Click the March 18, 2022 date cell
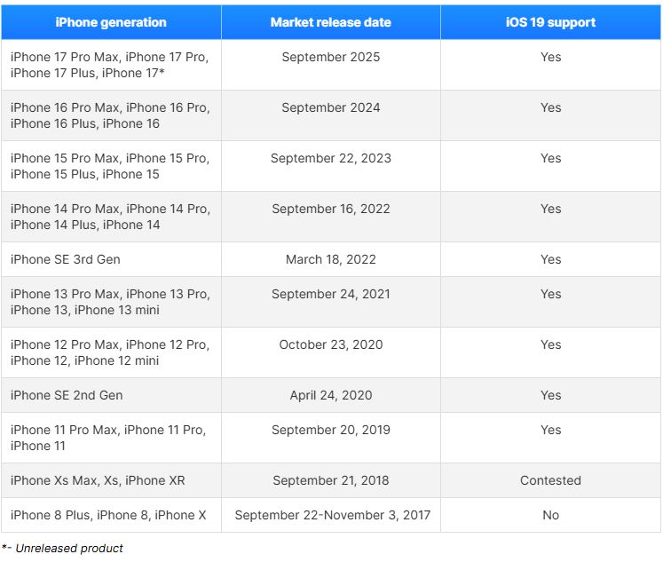 331,259
